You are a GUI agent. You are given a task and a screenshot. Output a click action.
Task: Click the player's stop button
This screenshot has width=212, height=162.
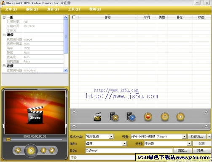click(x=43, y=150)
